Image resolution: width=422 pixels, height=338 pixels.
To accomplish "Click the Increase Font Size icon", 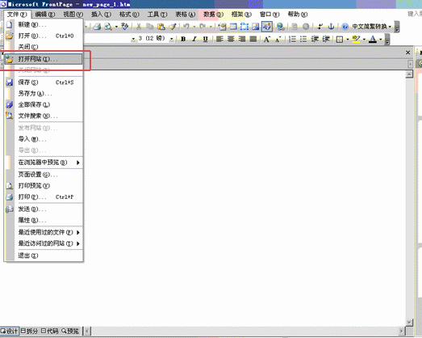I will pyautogui.click(x=267, y=39).
